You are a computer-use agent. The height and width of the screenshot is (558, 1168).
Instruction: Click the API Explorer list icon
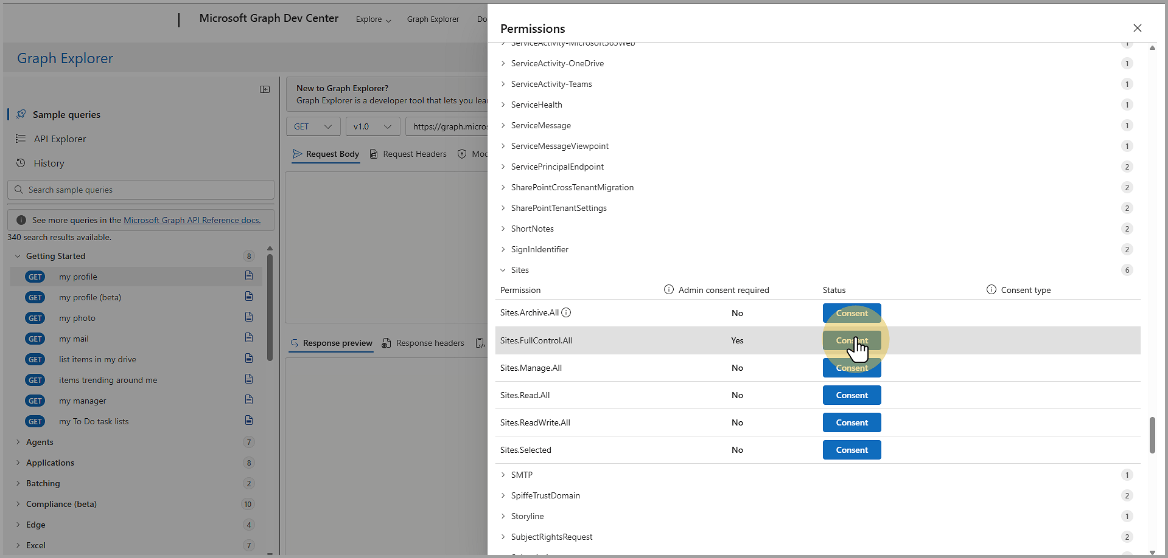(21, 139)
